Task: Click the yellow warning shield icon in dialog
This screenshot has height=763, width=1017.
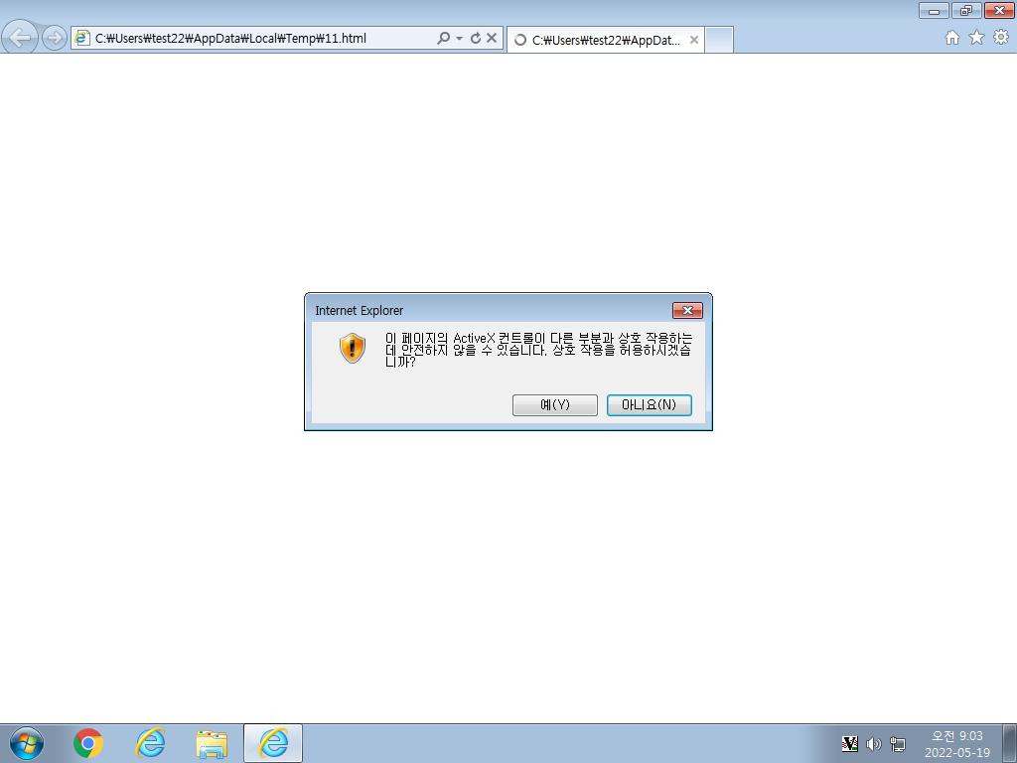Action: pyautogui.click(x=353, y=349)
